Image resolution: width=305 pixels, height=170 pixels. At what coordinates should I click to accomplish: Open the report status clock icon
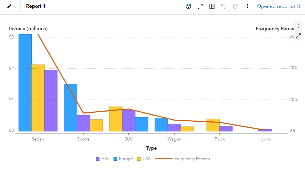pyautogui.click(x=188, y=6)
